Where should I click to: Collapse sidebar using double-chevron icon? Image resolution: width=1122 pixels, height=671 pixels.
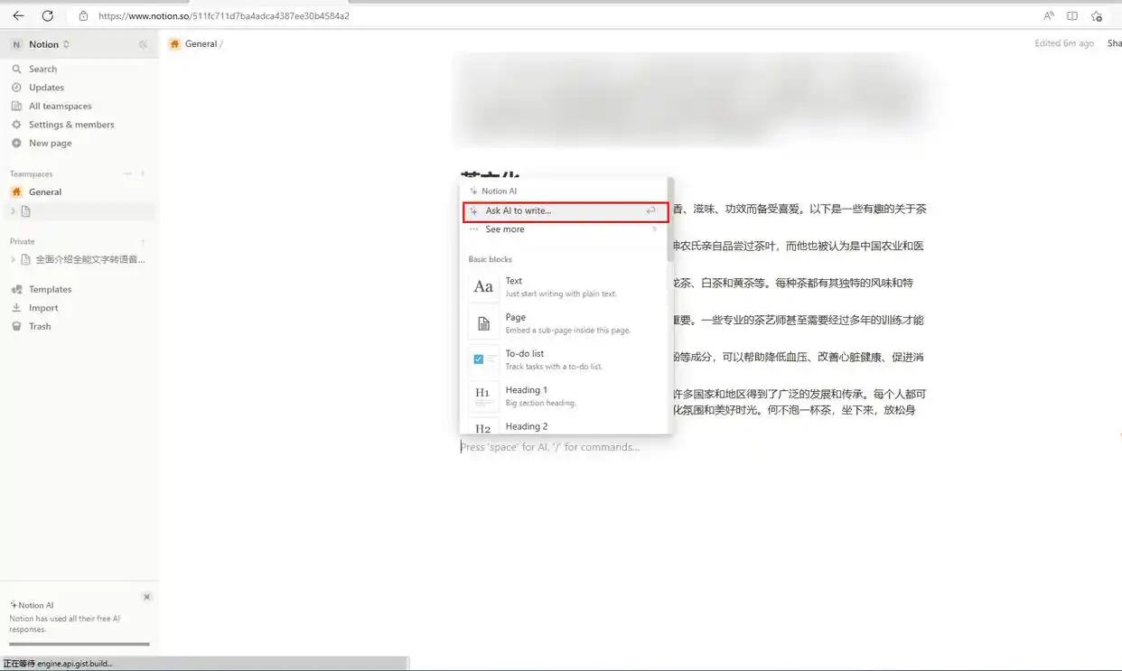(x=143, y=44)
